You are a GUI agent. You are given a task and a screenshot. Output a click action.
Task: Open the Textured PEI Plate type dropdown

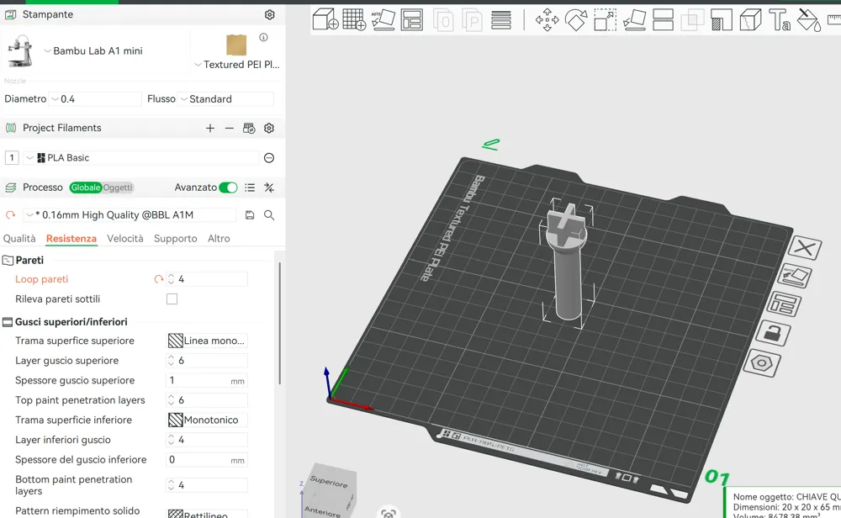(236, 65)
